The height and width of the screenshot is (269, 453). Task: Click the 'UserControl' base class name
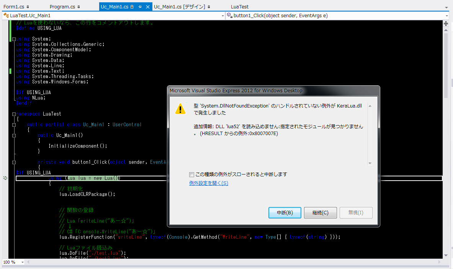[x=127, y=125]
